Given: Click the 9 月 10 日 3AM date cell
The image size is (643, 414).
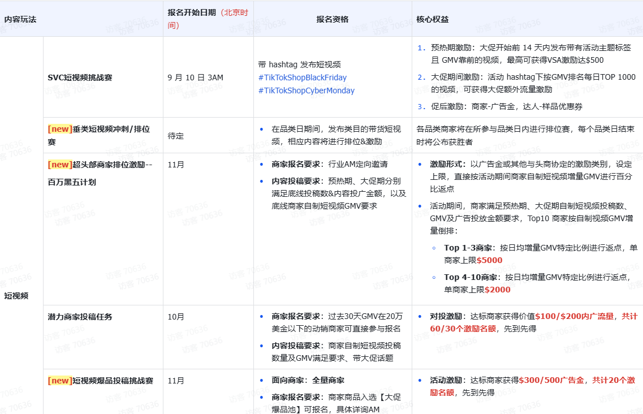Looking at the screenshot, I should (195, 77).
